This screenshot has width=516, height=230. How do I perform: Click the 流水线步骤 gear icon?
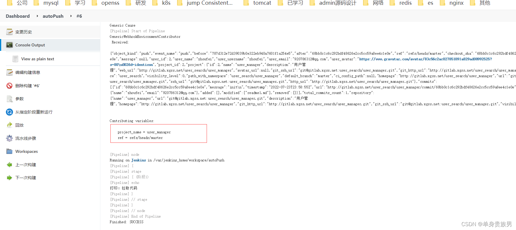click(x=9, y=138)
